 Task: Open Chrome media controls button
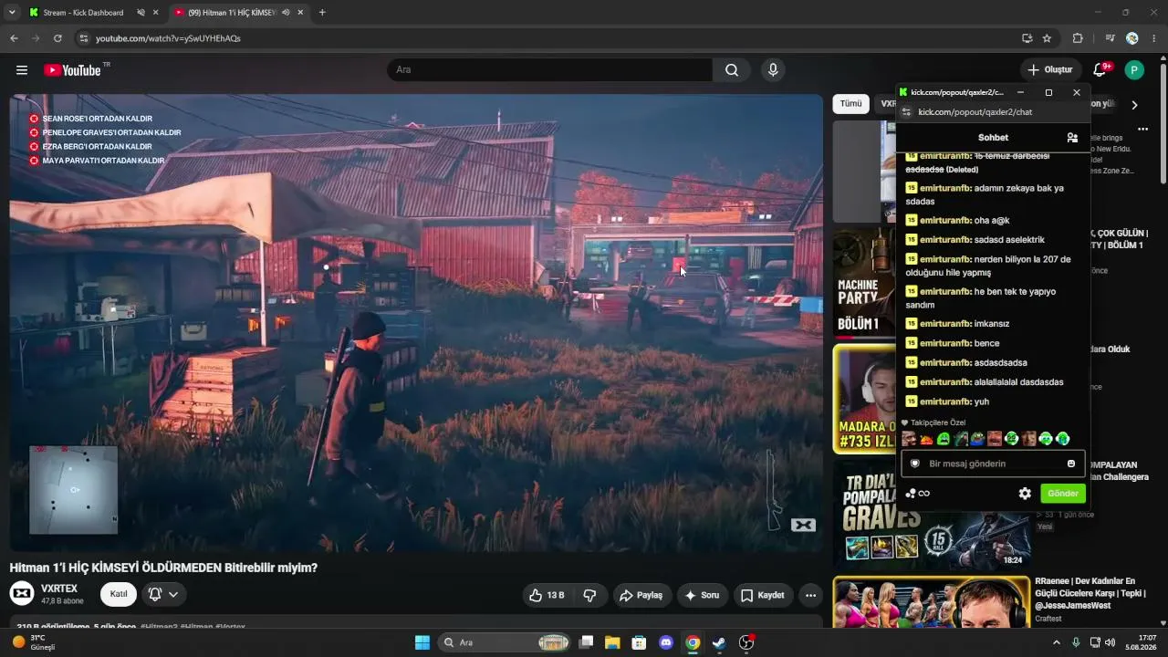[1110, 38]
